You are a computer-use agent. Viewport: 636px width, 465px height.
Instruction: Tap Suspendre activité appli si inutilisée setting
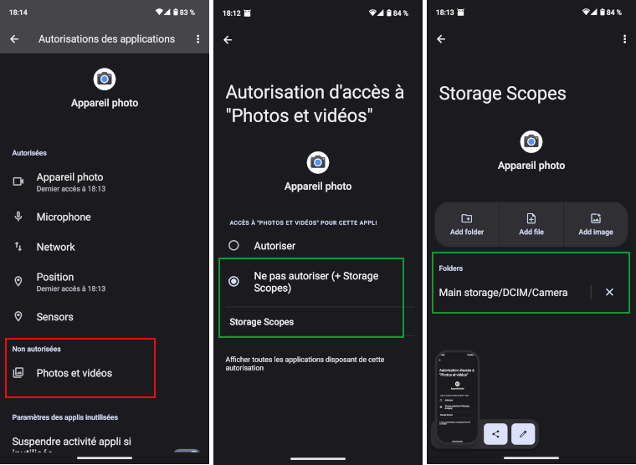click(105, 444)
